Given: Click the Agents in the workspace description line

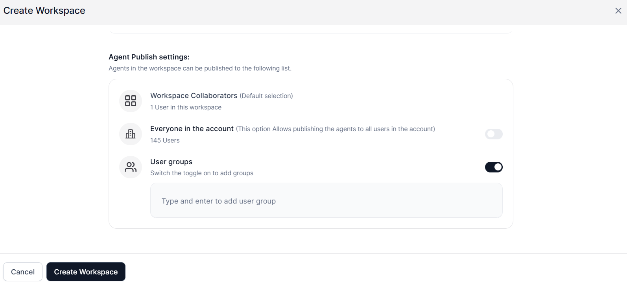Looking at the screenshot, I should 200,68.
